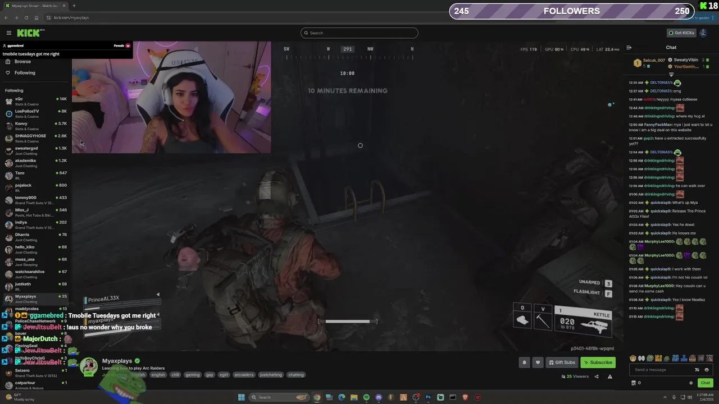Open the hamburger sidebar menu
Screen dimensions: 719x404
[x=9, y=33]
